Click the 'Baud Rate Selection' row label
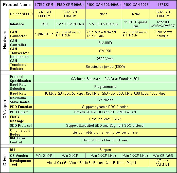 pyautogui.click(x=21, y=87)
